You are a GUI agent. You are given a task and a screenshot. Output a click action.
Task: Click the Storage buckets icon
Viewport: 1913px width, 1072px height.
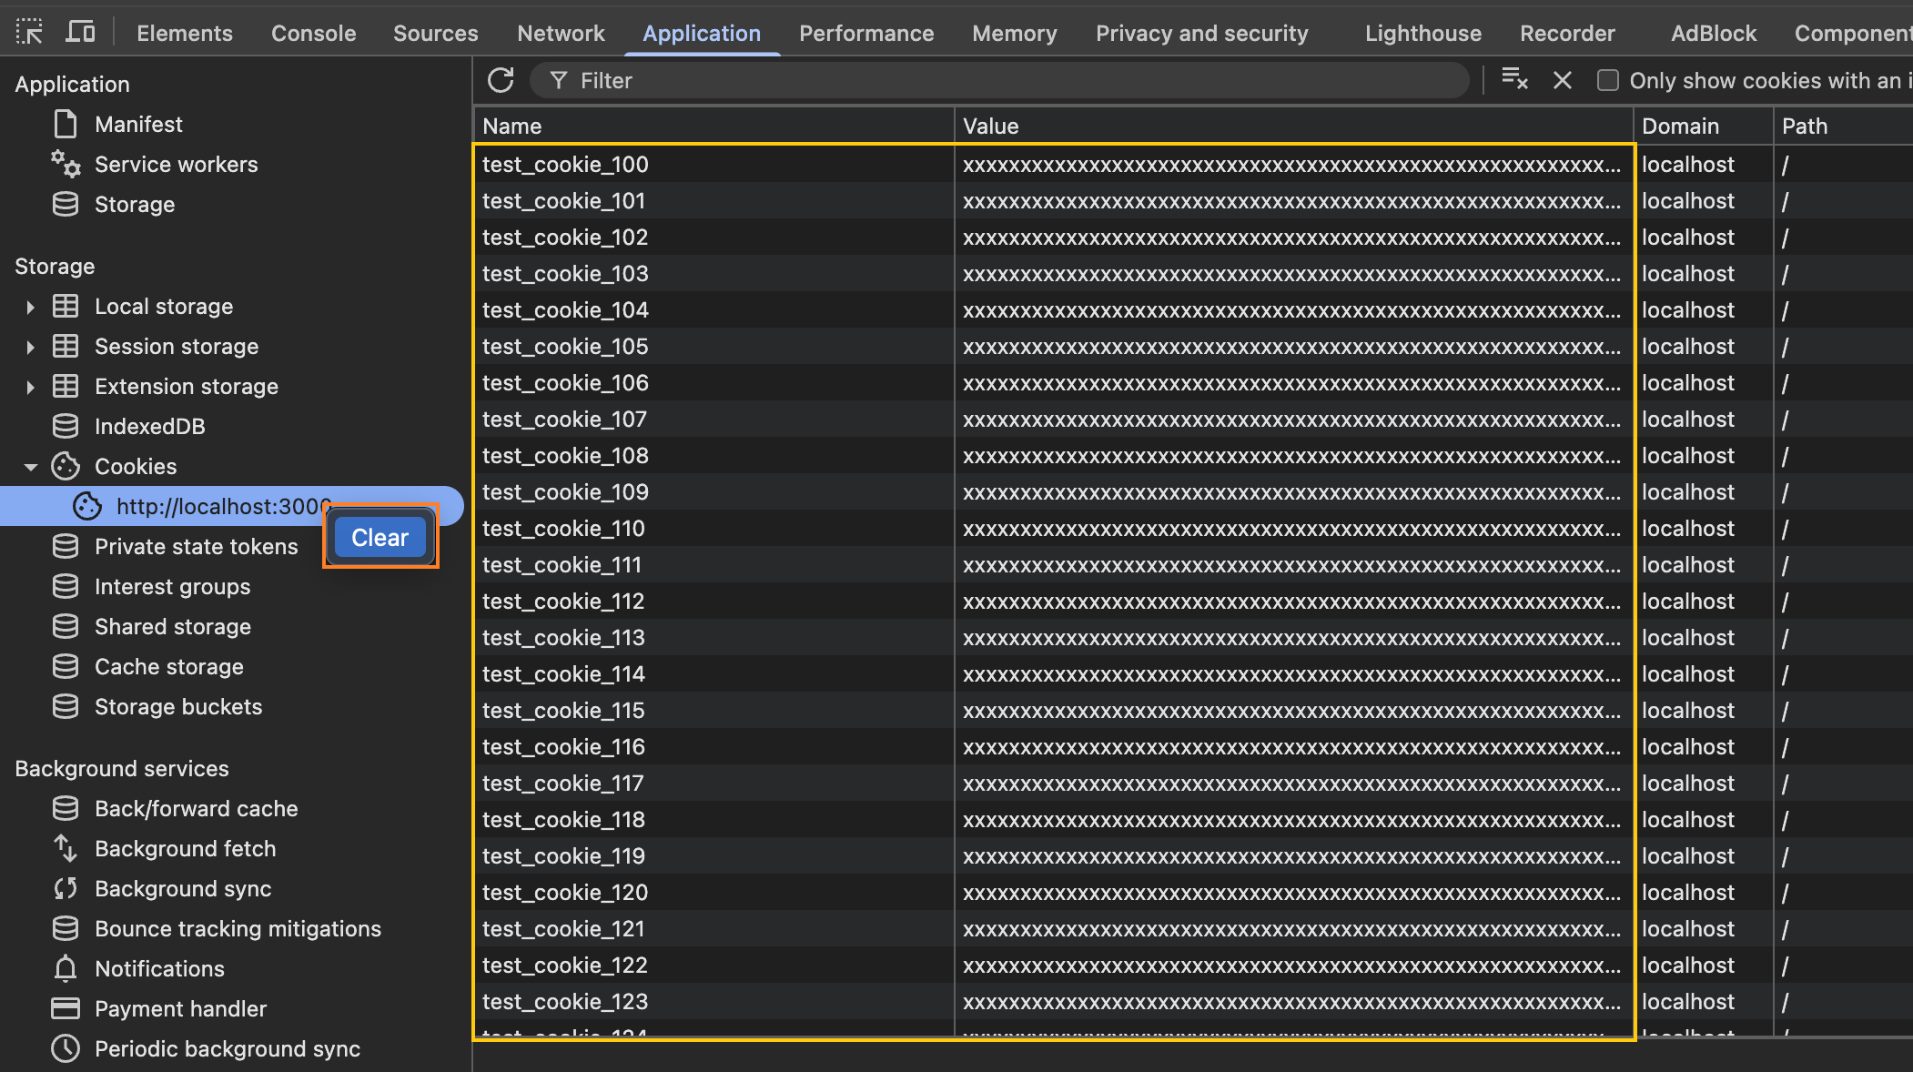pyautogui.click(x=66, y=706)
